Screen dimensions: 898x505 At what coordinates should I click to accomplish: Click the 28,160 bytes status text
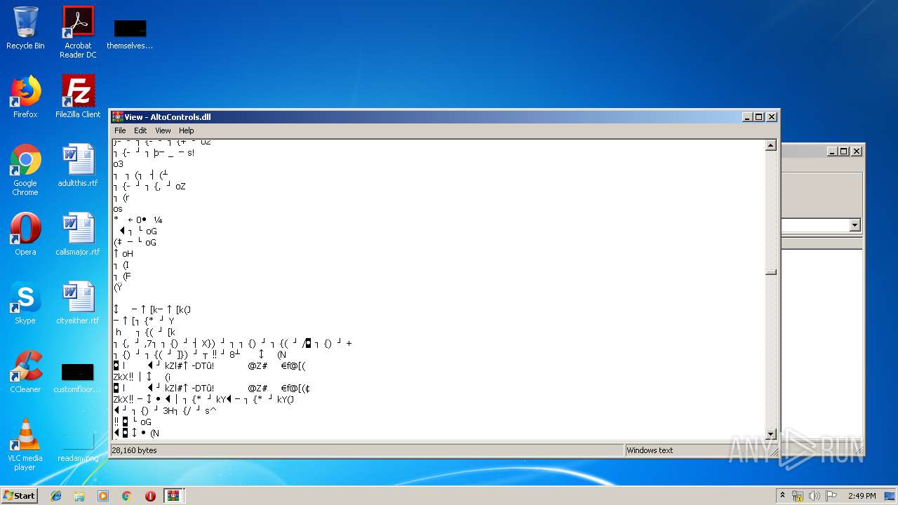pos(135,450)
